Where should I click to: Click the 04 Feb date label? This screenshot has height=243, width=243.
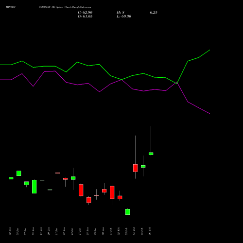pos(134,231)
